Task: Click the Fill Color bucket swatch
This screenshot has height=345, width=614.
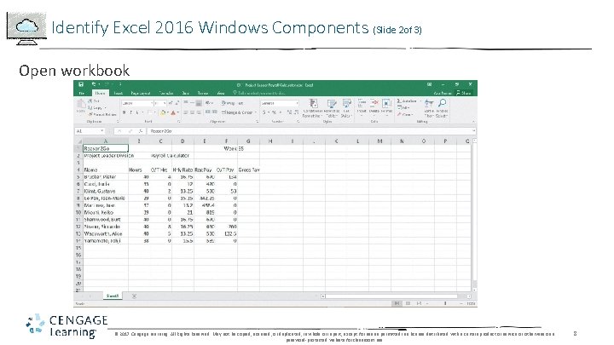Action: 162,112
